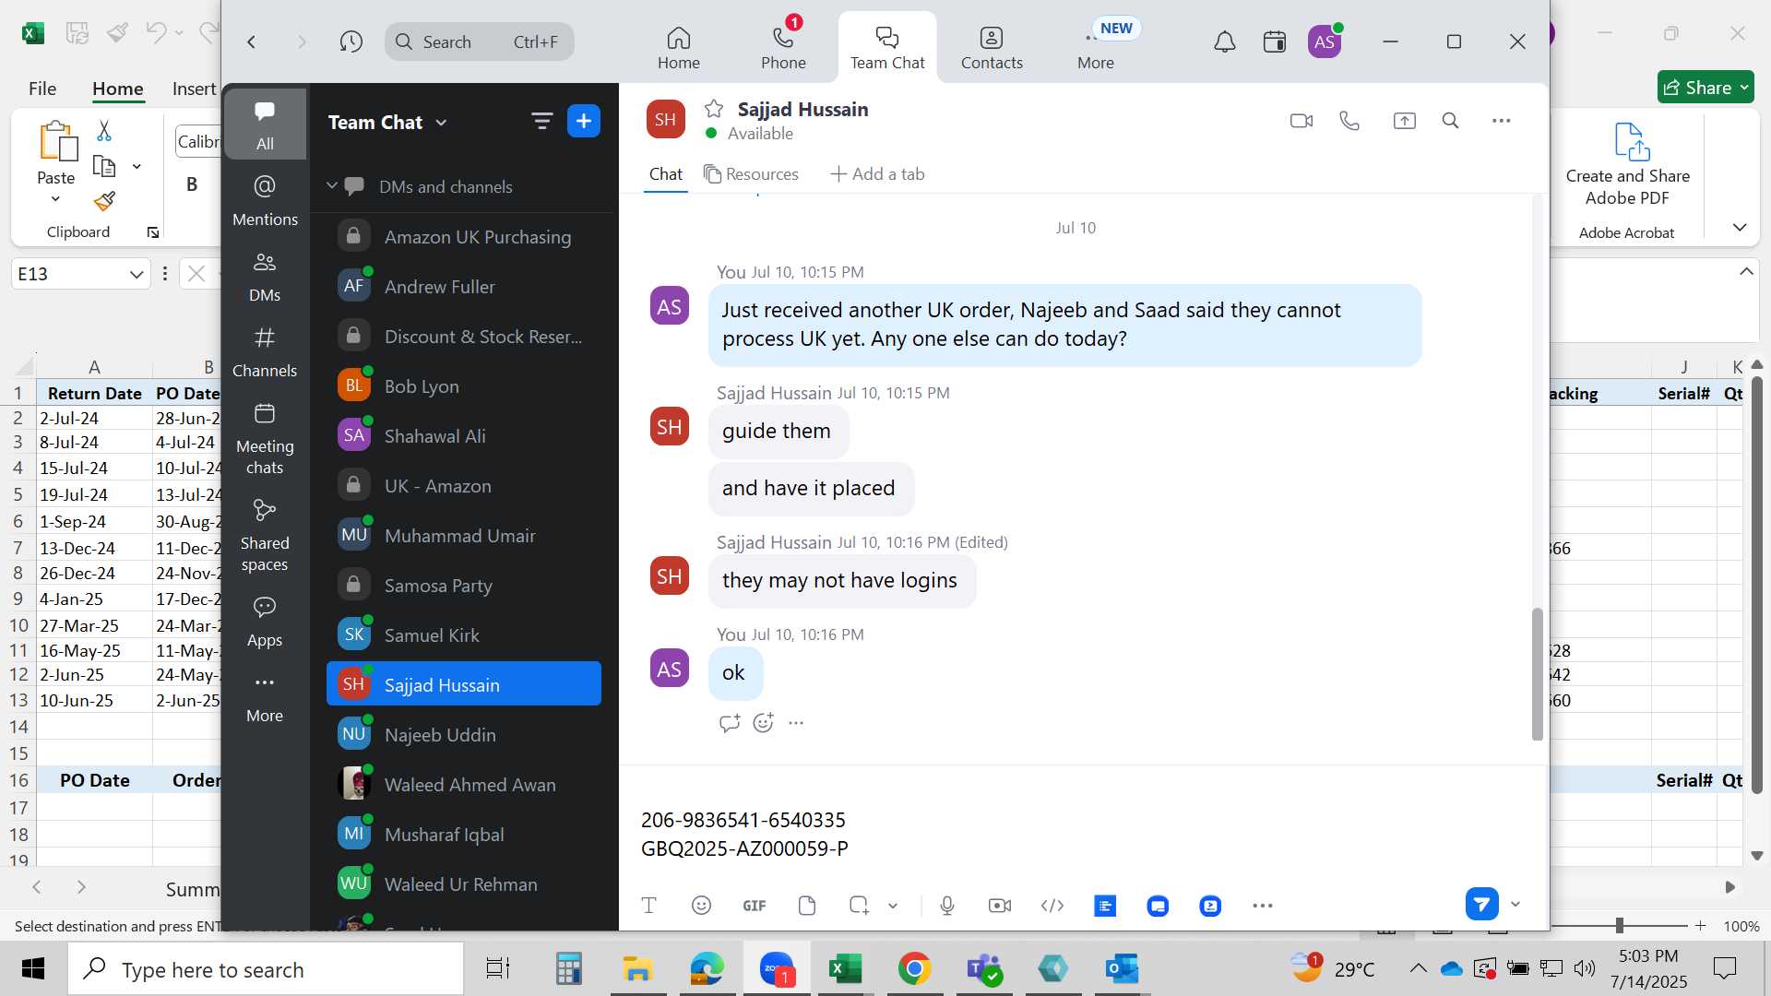Screen dimensions: 1771x996
Task: Start a video call with Sajjad Hussain
Action: point(1301,121)
